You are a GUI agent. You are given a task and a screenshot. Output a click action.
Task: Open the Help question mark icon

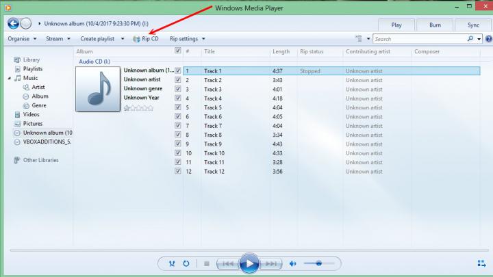[489, 39]
